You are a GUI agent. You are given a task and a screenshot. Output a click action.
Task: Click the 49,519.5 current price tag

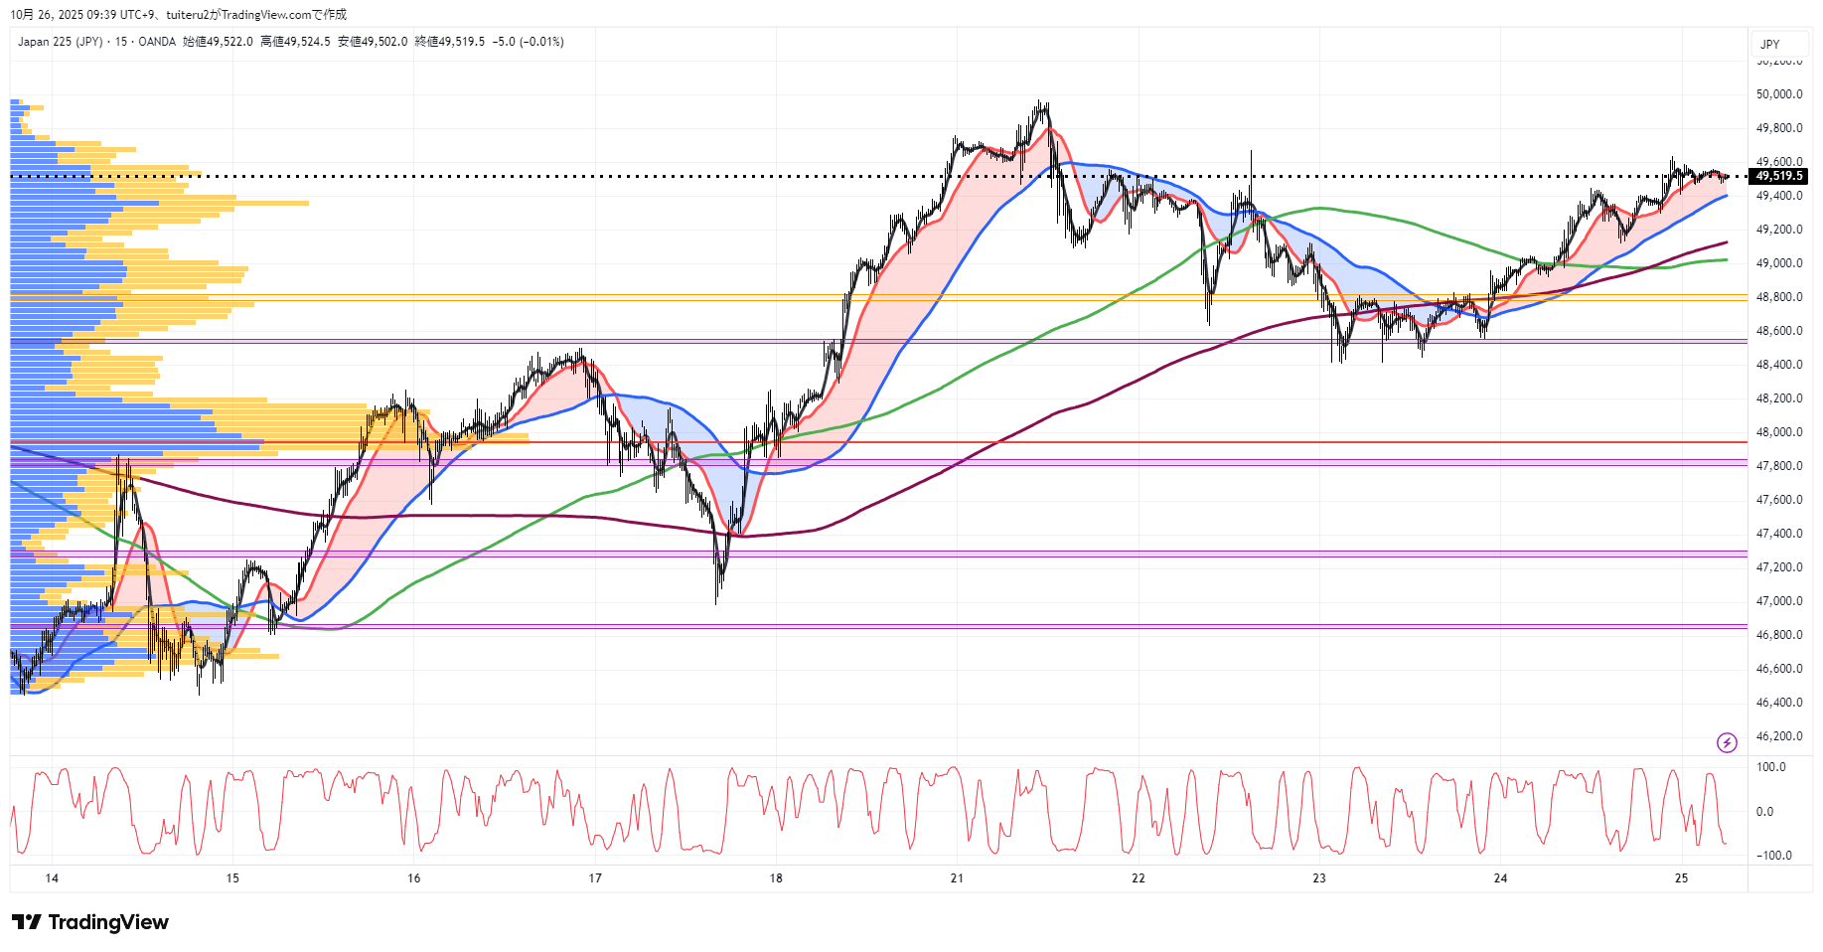coord(1778,176)
